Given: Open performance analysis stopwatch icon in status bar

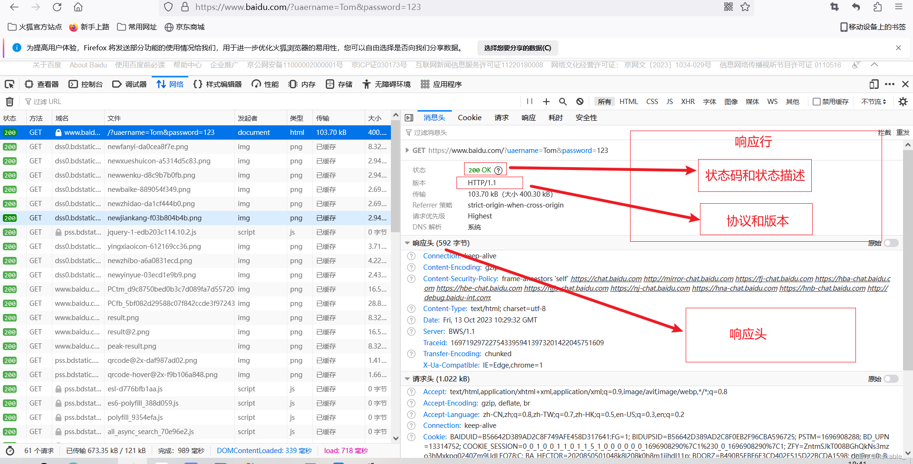Looking at the screenshot, I should pos(10,451).
